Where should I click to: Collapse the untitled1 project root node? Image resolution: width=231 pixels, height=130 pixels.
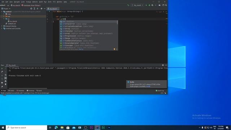(x=2, y=12)
